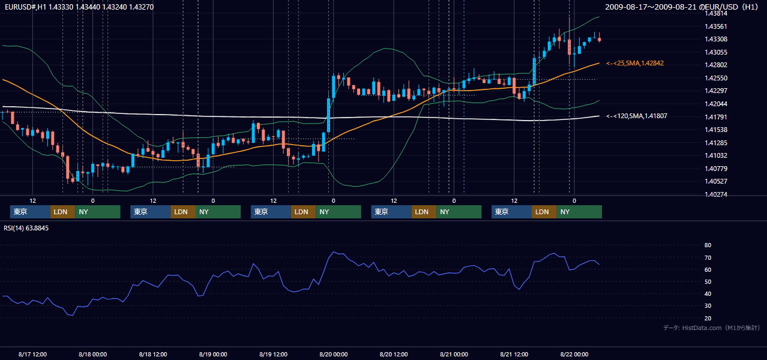Viewport: 767px width, 360px height.
Task: Click price axis value 1.41032
Action: [716, 155]
